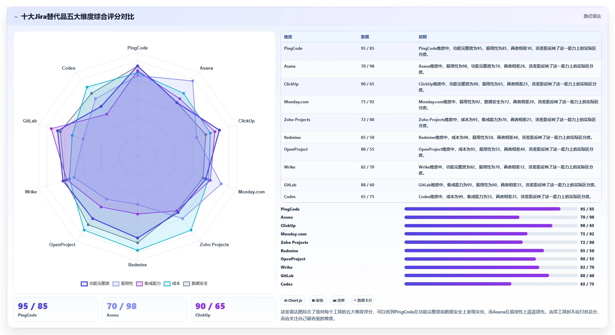Toggle the 功能完整度 legend swatch
Viewport: 615px width, 335px height.
[84, 284]
